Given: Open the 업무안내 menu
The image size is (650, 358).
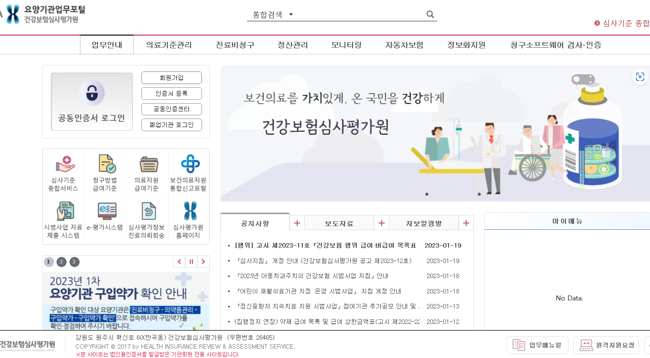Looking at the screenshot, I should pyautogui.click(x=107, y=45).
